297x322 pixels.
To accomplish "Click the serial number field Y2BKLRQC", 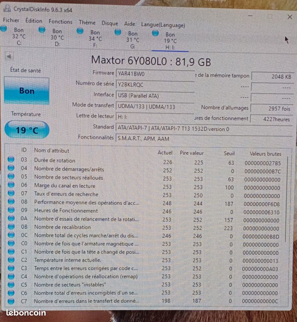I will pyautogui.click(x=155, y=85).
